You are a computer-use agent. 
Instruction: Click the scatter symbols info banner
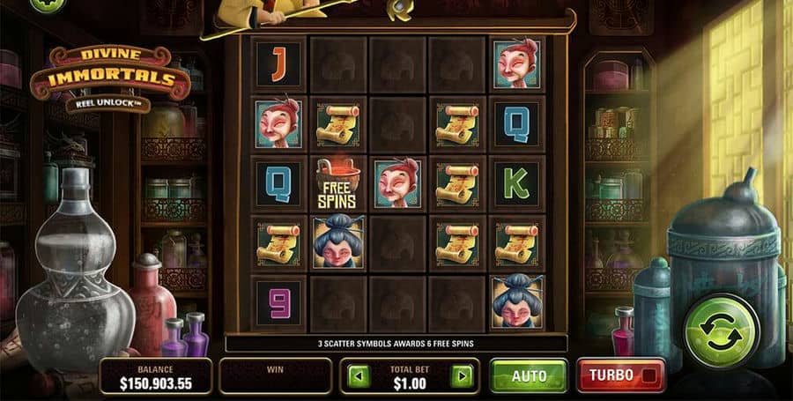coord(396,344)
